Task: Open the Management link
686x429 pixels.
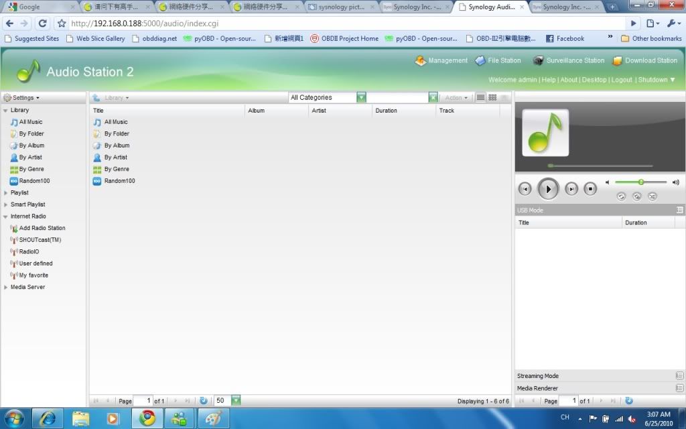Action: [x=448, y=61]
